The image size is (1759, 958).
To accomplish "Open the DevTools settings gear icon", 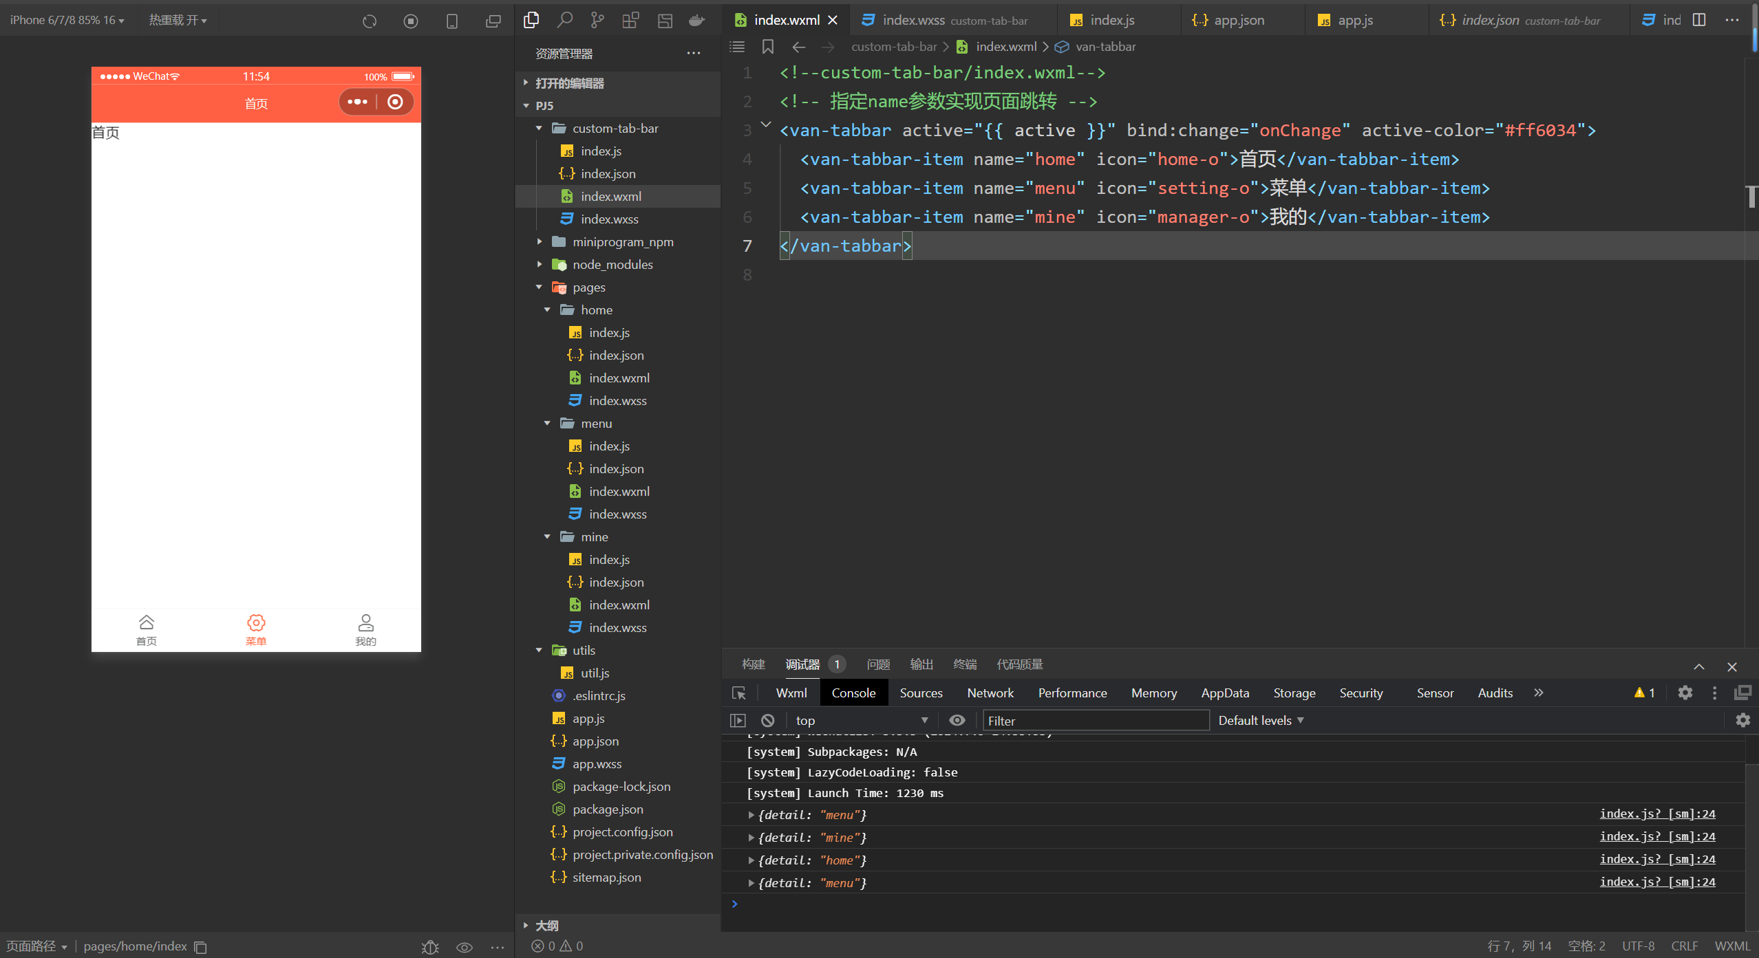I will (x=1685, y=693).
